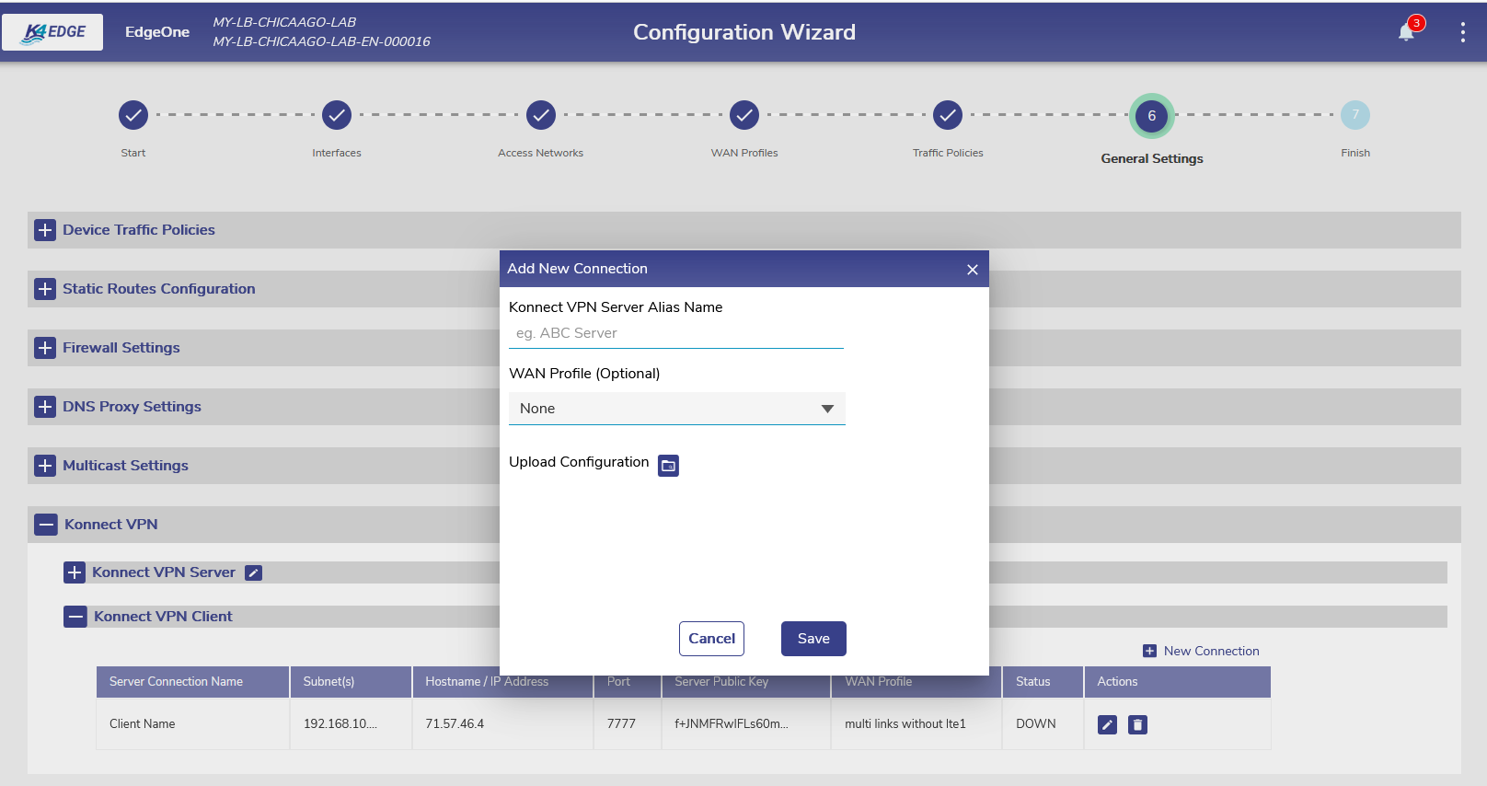Go to the Interfaces wizard step
Image resolution: width=1487 pixels, height=786 pixels.
click(x=337, y=116)
